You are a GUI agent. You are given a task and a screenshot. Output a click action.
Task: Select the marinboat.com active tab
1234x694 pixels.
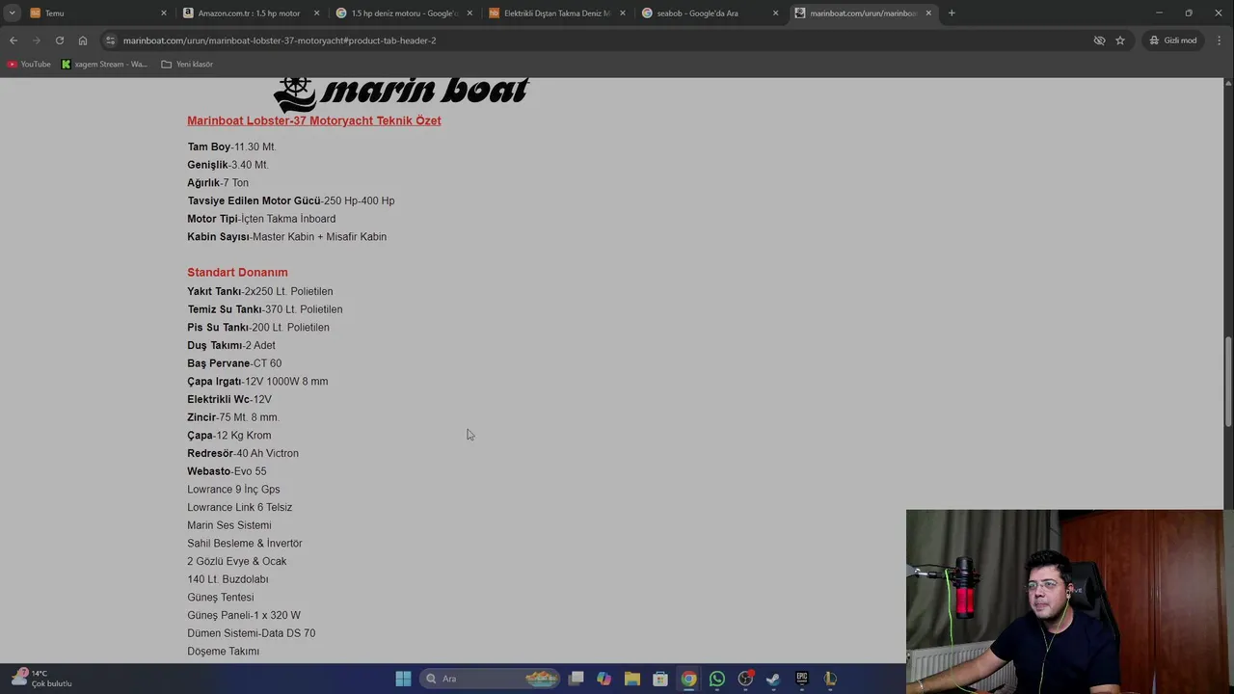[x=861, y=13]
